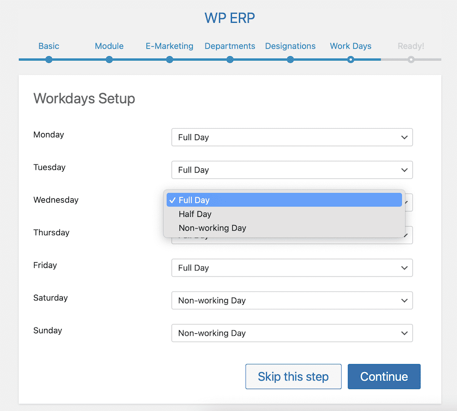The width and height of the screenshot is (457, 411).
Task: Choose Non-working Day option in open list
Action: coord(212,228)
